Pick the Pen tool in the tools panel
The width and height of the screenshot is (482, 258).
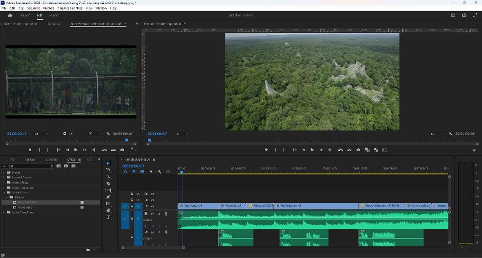click(x=108, y=197)
